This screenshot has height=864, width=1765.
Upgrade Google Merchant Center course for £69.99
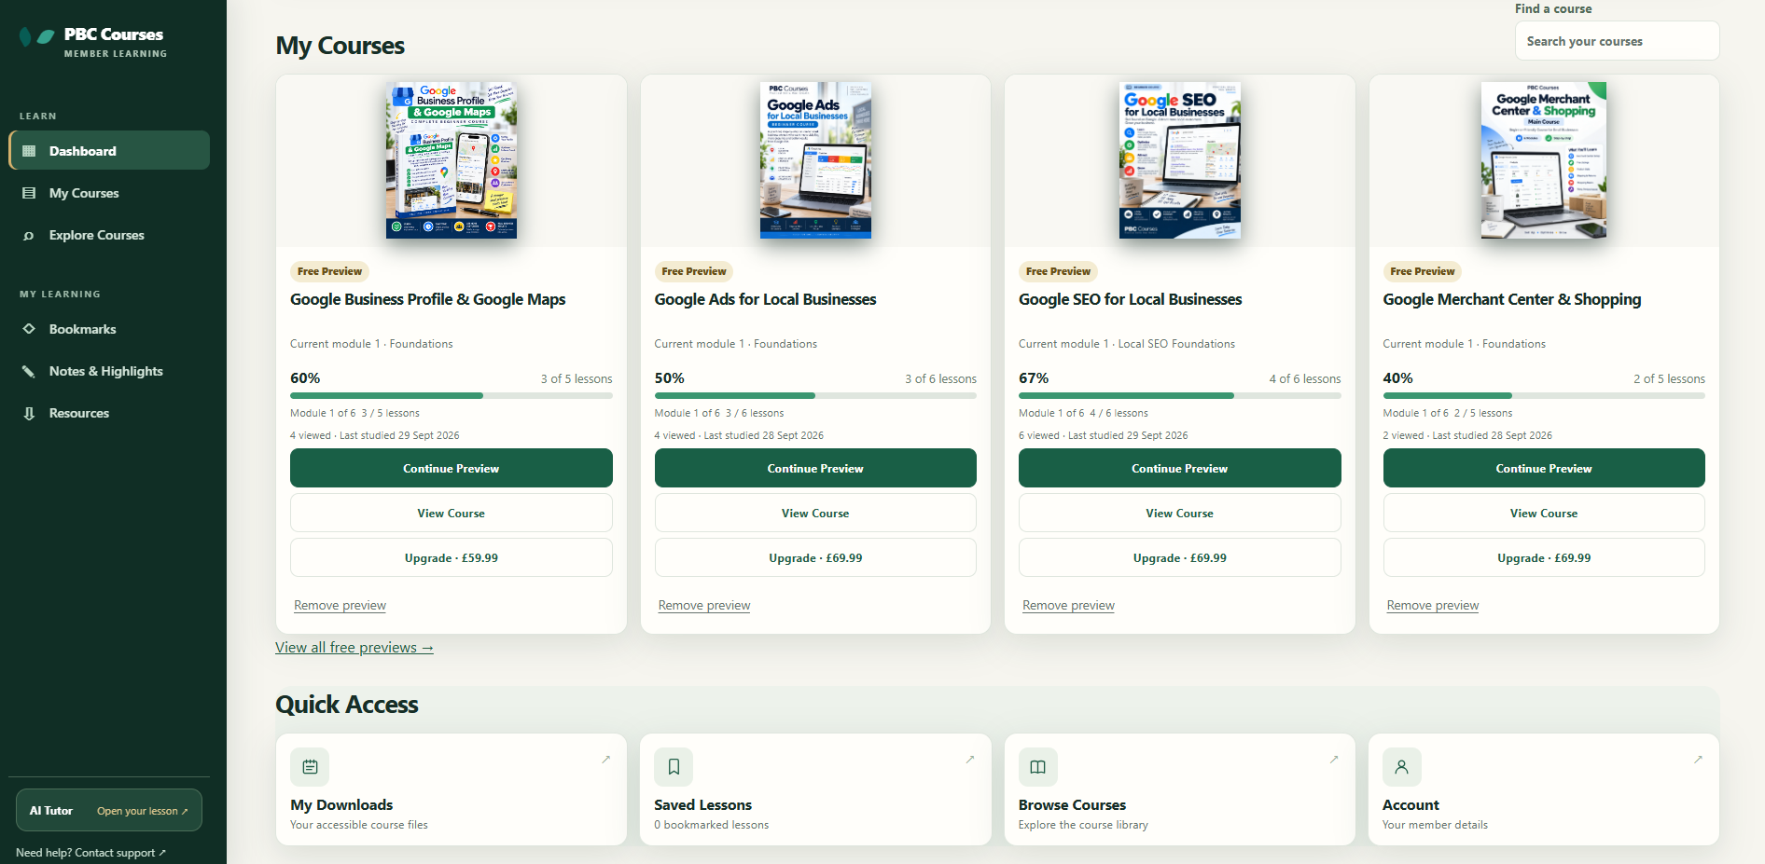[x=1544, y=557]
